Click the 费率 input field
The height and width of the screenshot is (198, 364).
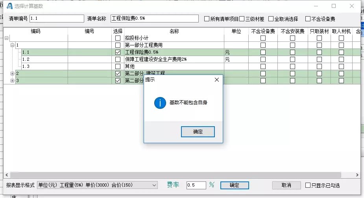pos(196,185)
